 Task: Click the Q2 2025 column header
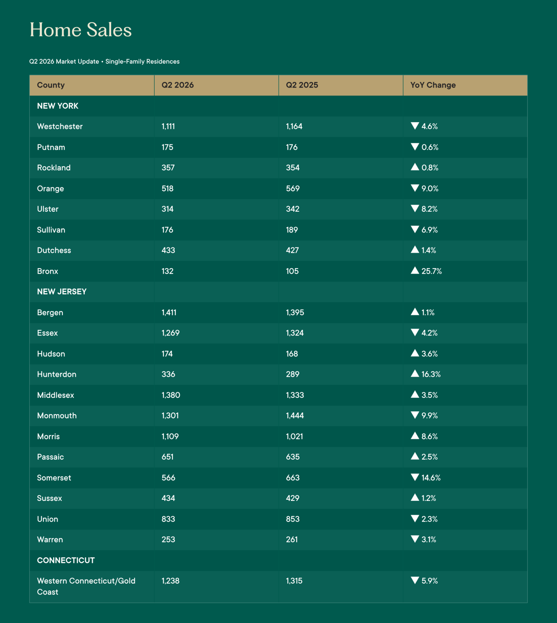coord(341,85)
